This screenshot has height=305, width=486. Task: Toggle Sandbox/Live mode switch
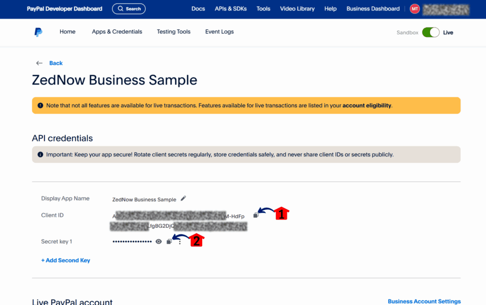tap(430, 32)
